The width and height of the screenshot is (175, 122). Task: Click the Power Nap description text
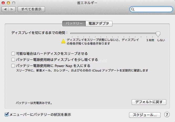coord(82,71)
